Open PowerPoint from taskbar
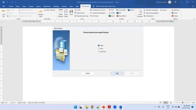Image resolution: width=196 pixels, height=110 pixels. pyautogui.click(x=104, y=107)
